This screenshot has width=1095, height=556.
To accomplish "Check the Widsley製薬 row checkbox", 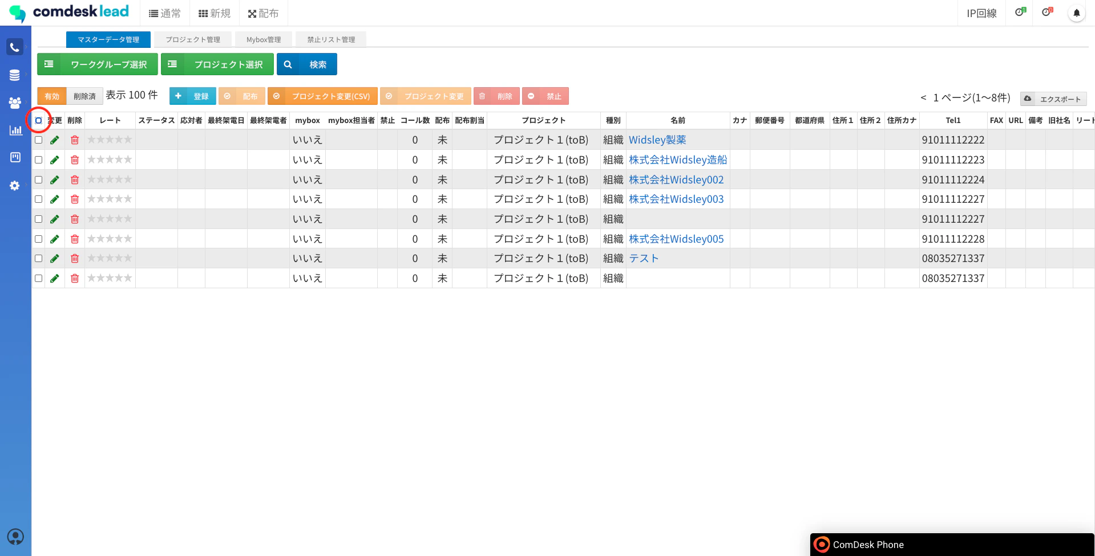I will 39,140.
